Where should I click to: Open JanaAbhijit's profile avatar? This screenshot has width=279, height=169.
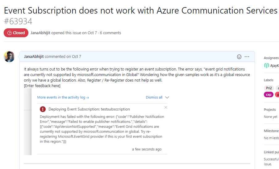tap(9, 57)
